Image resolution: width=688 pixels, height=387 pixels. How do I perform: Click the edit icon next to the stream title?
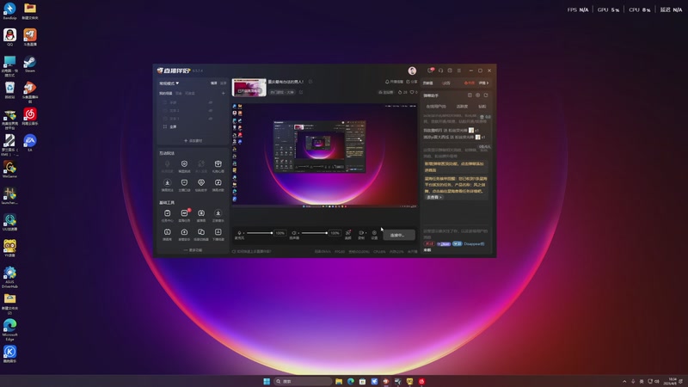[310, 82]
